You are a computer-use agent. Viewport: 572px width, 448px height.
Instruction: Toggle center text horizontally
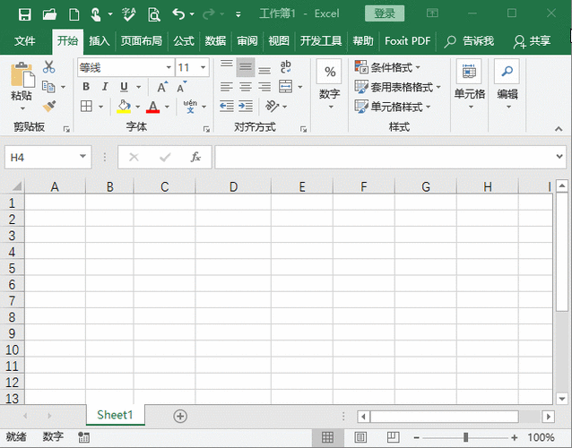pos(246,87)
